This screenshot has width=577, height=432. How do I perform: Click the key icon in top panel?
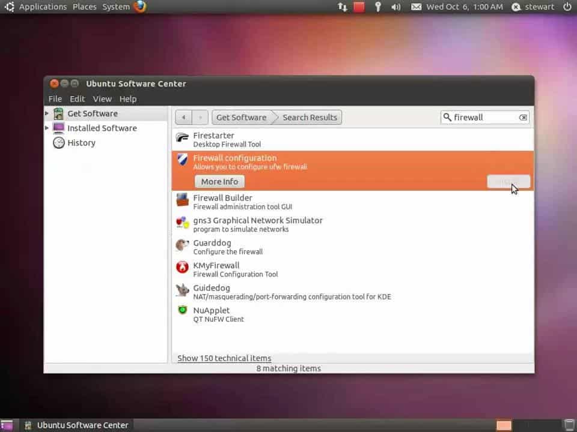tap(378, 7)
